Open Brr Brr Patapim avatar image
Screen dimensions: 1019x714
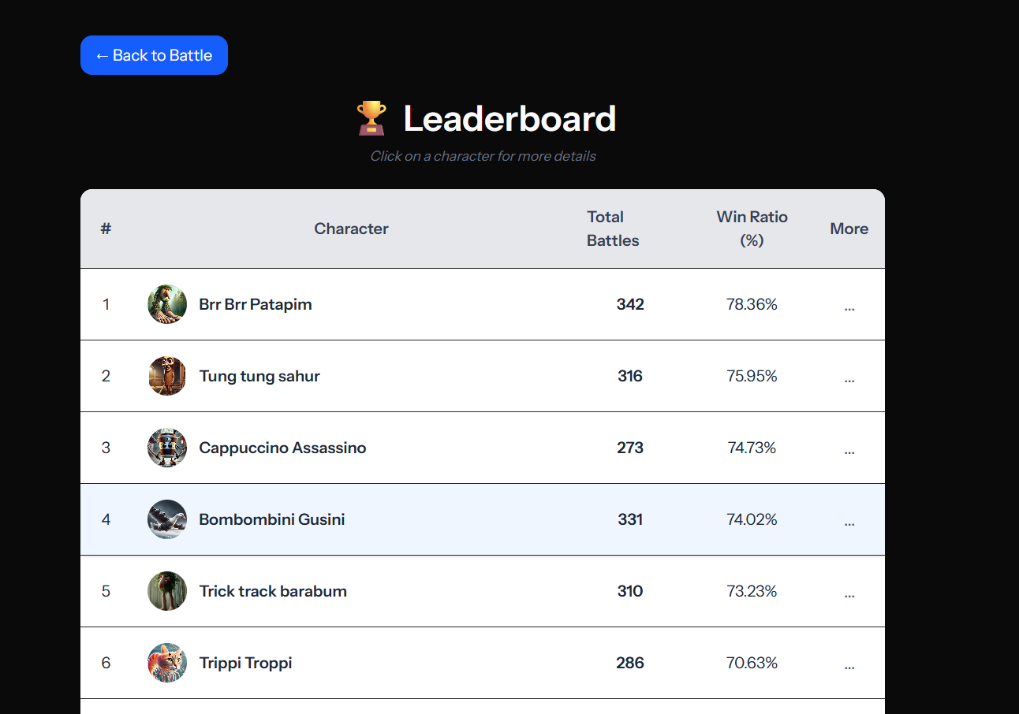click(x=167, y=304)
